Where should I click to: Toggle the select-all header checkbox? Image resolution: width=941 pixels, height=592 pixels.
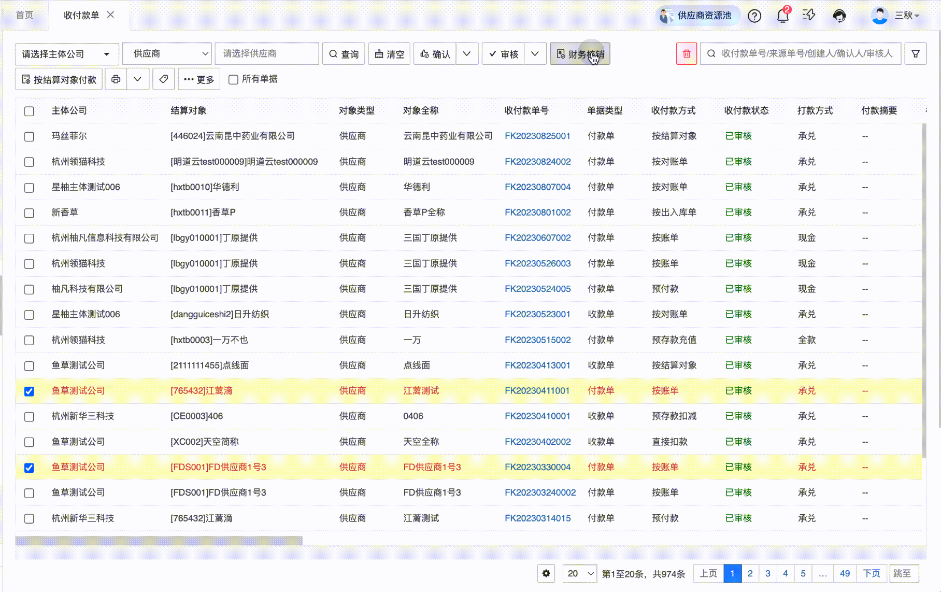[x=30, y=111]
